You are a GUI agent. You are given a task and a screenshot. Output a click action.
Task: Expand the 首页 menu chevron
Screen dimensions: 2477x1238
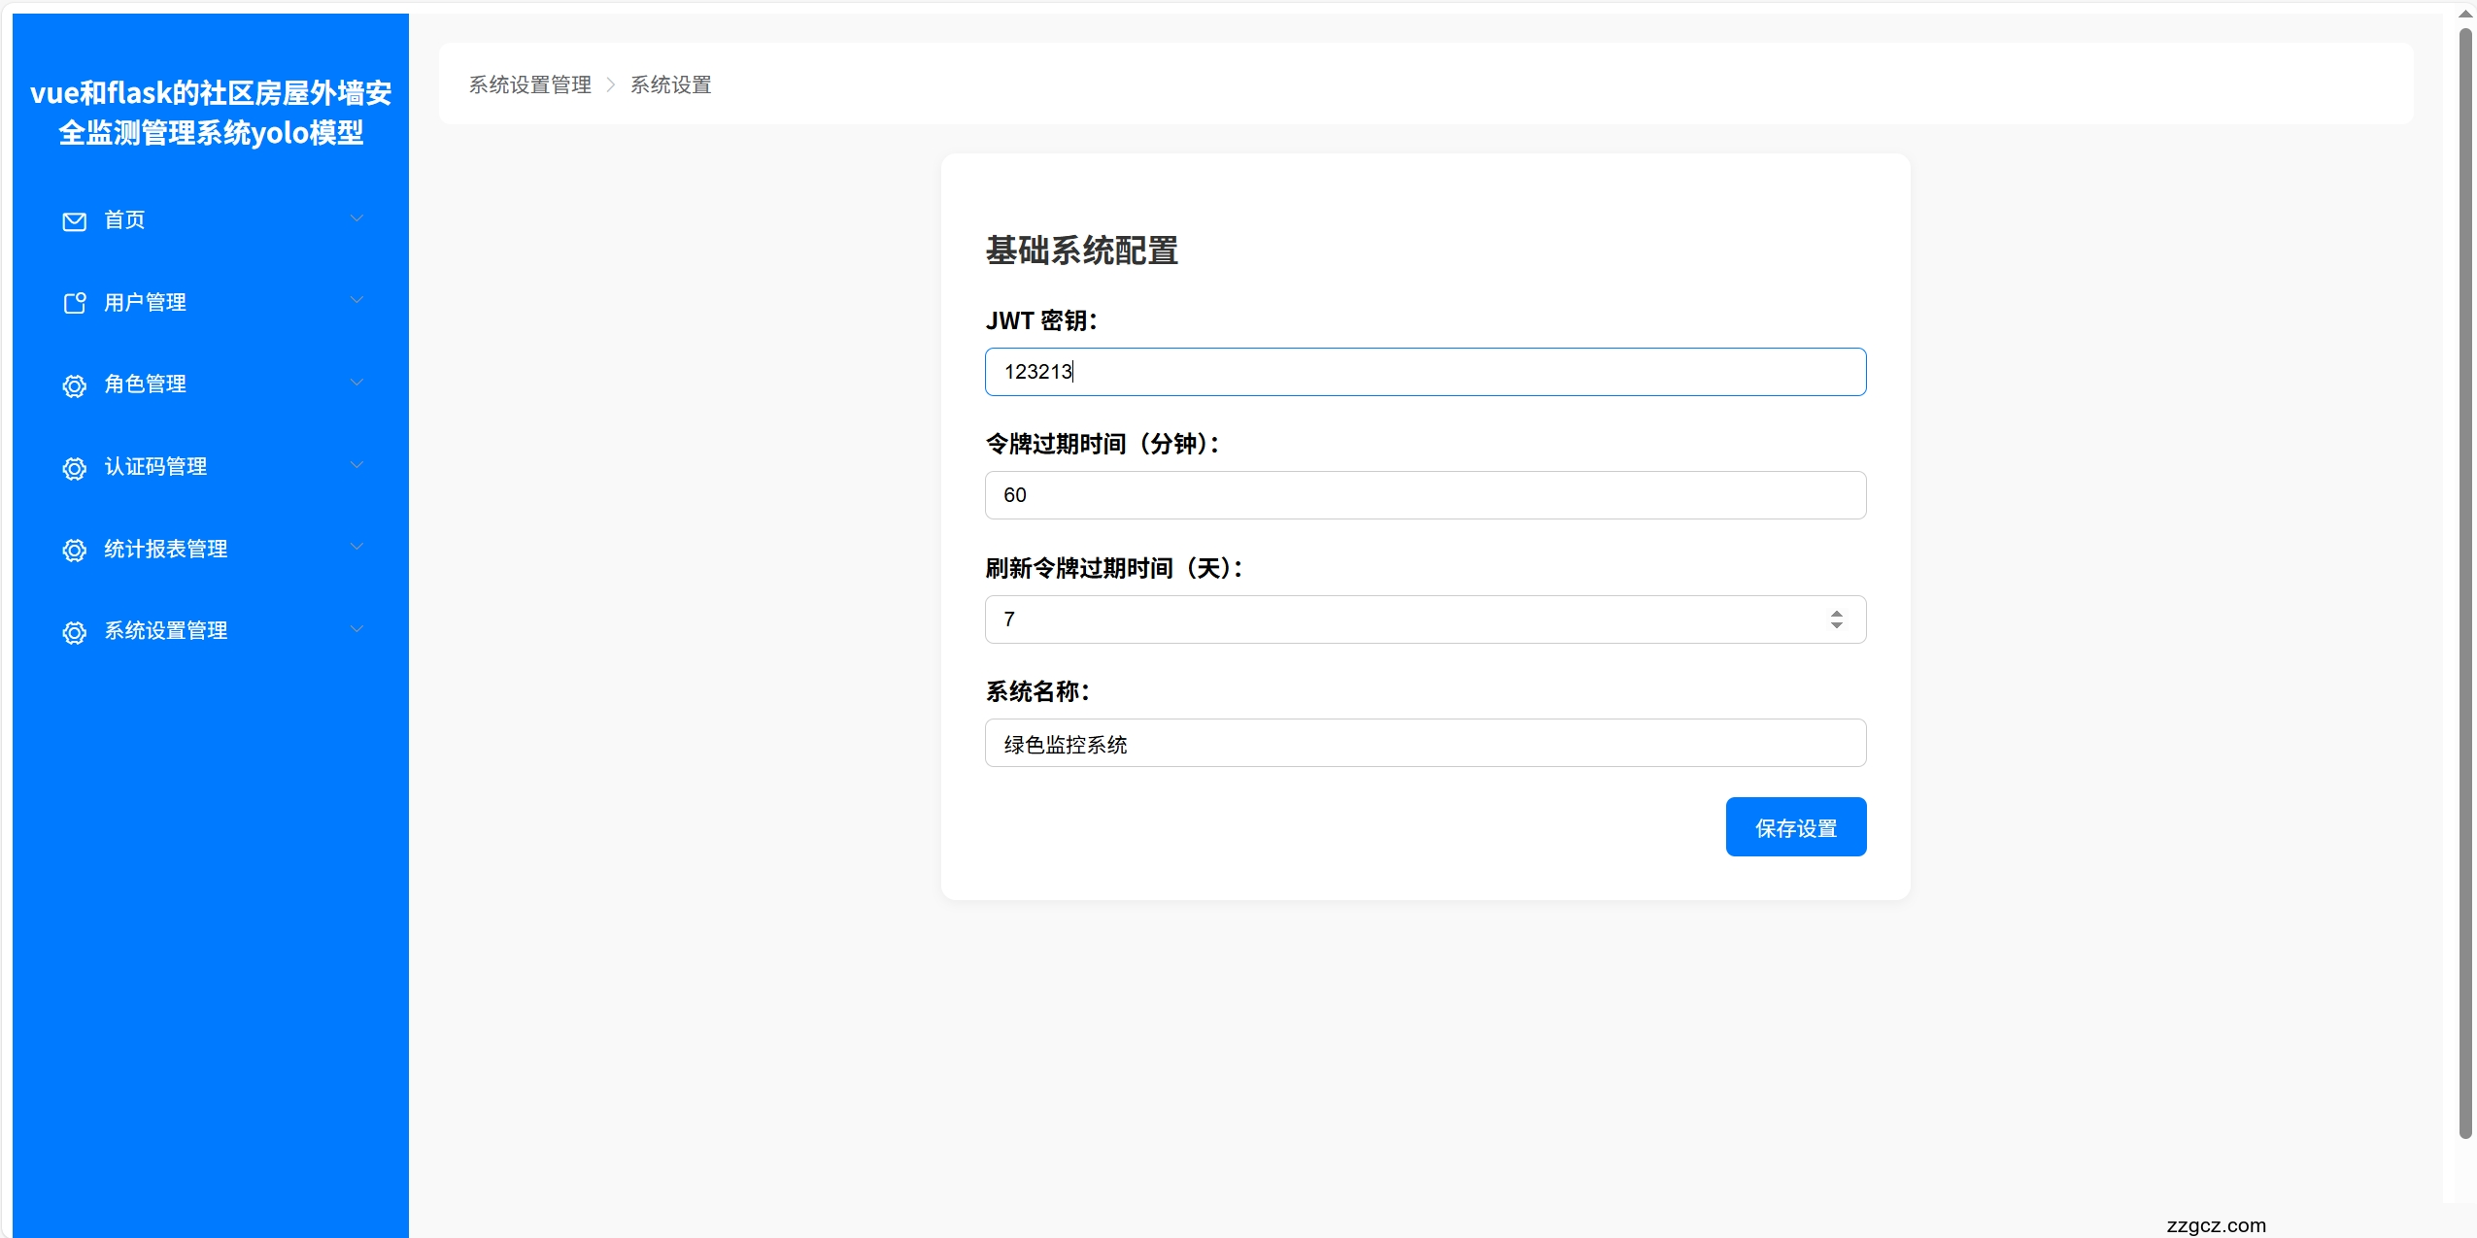(x=356, y=218)
